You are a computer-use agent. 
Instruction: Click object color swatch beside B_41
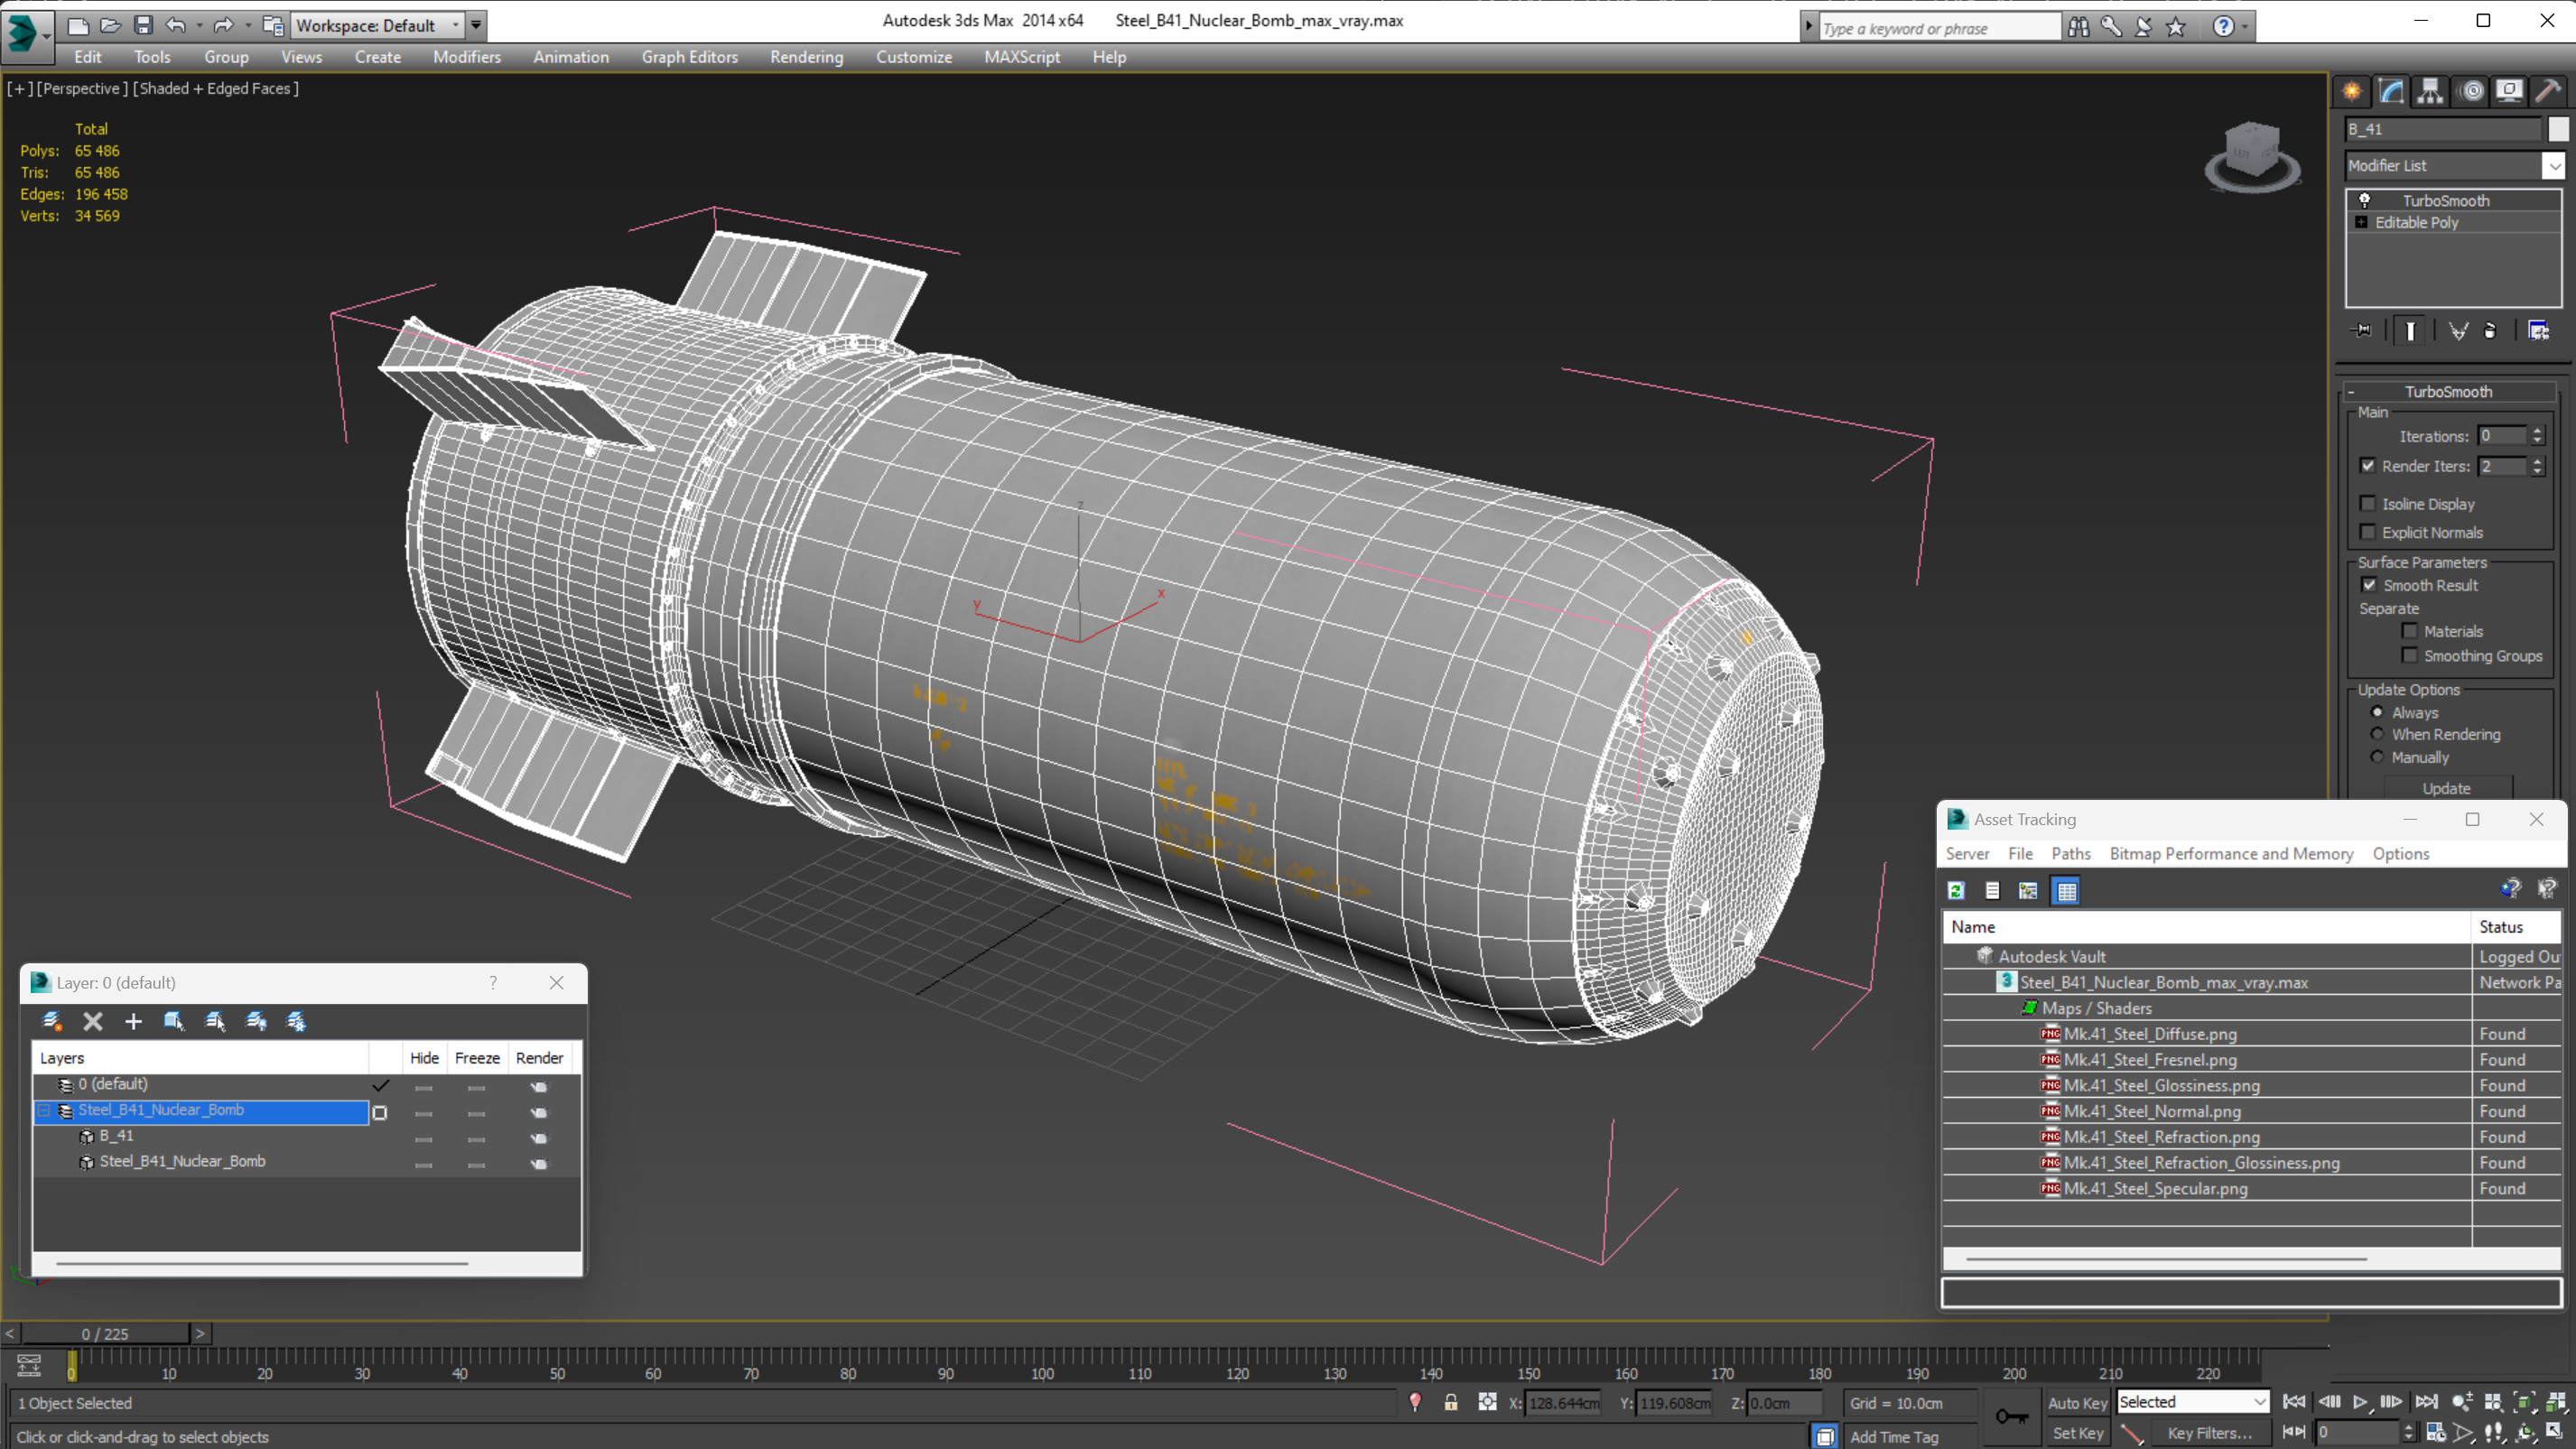[2557, 128]
